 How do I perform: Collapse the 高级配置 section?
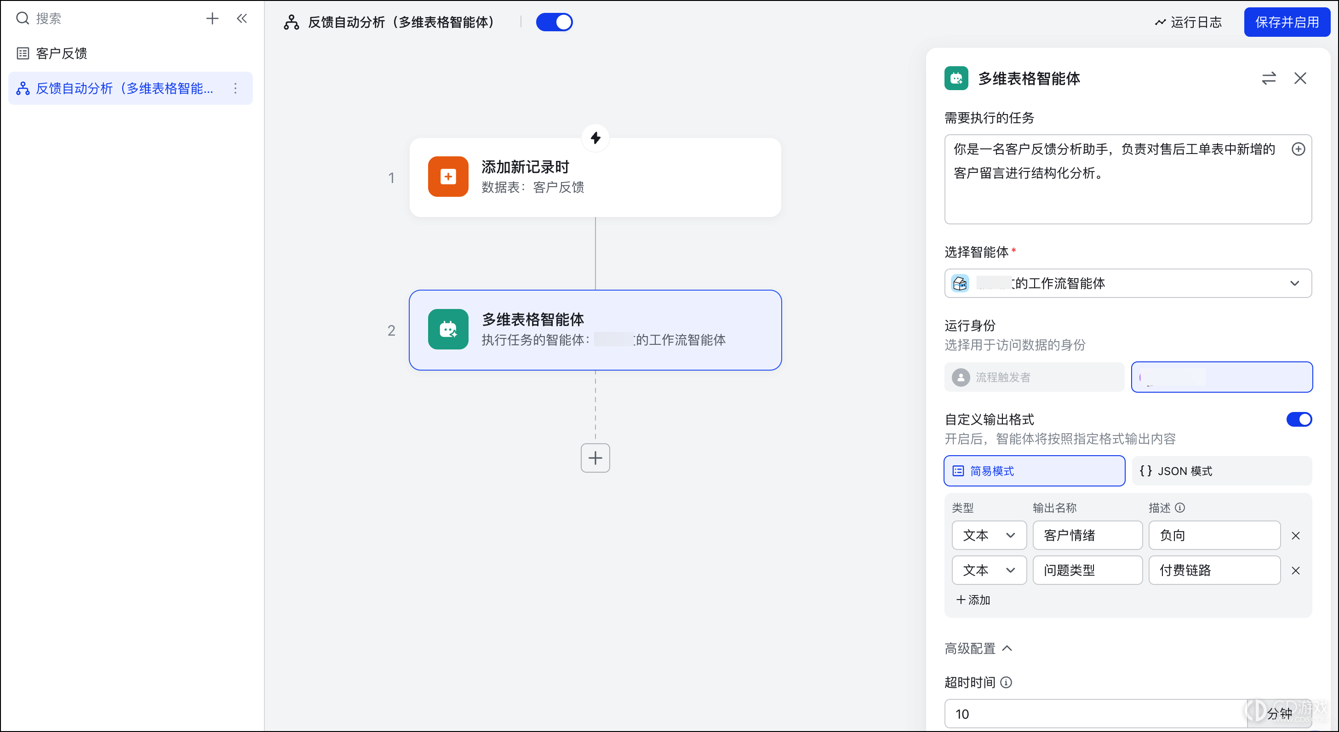(978, 649)
